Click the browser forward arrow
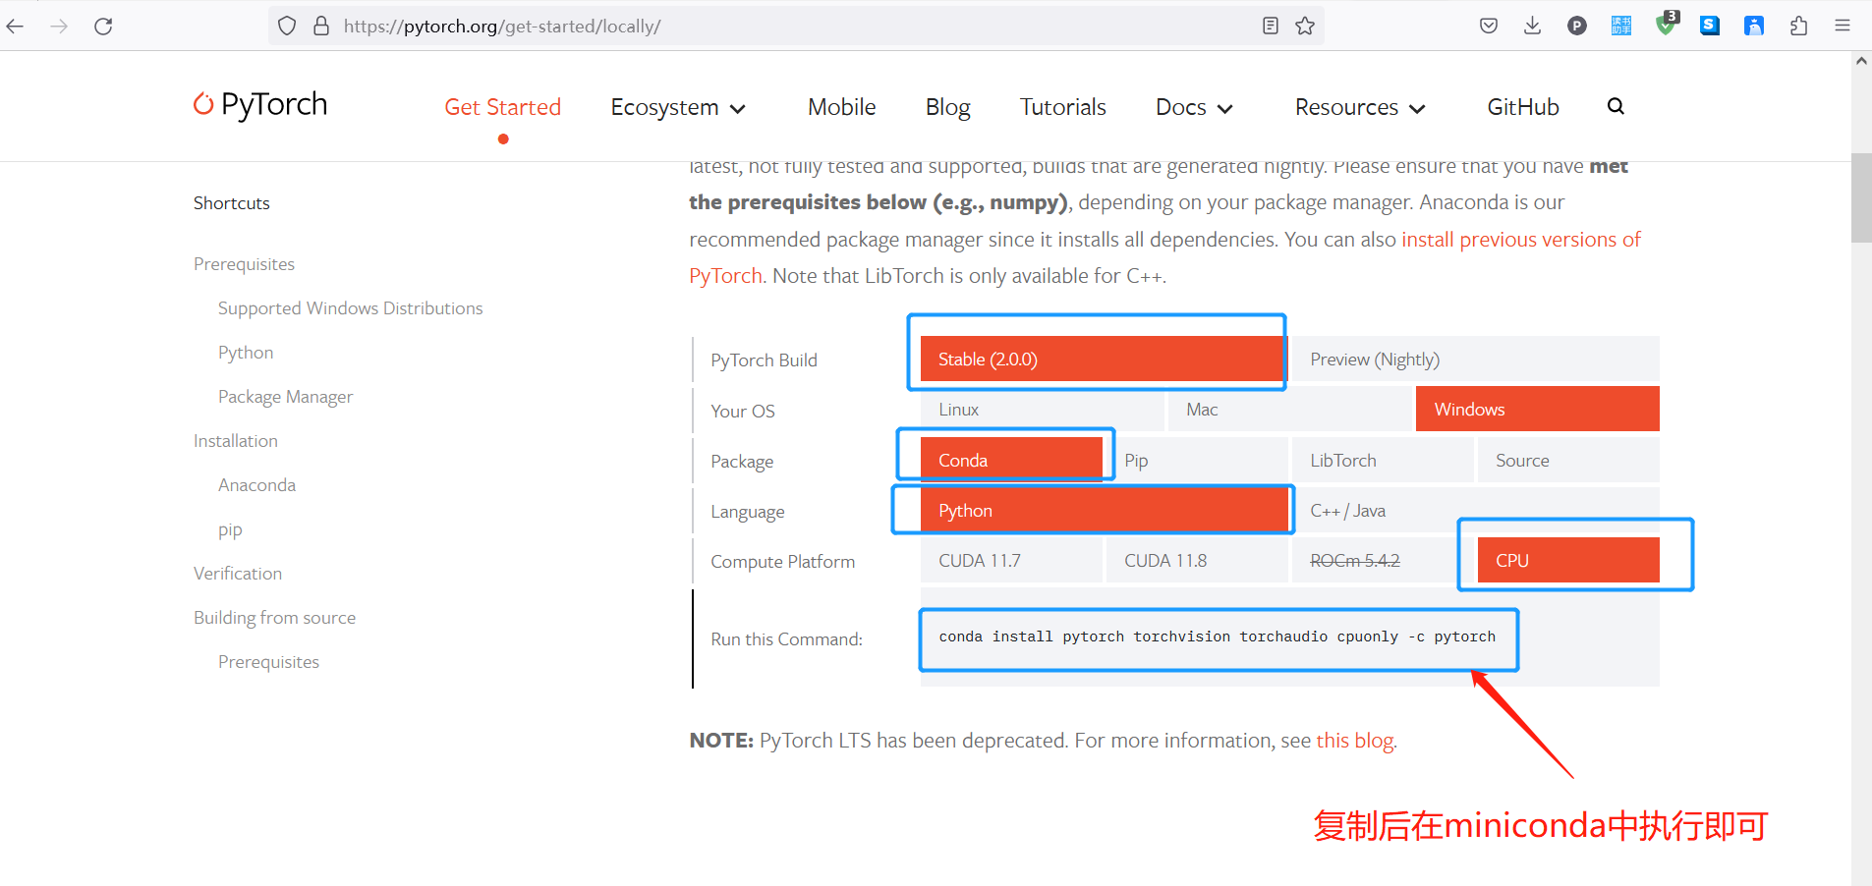The width and height of the screenshot is (1872, 886). (x=59, y=27)
